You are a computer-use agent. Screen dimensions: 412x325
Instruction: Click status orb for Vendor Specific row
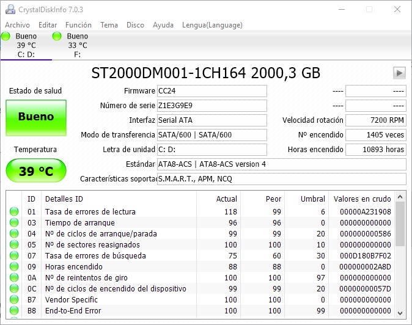14,300
